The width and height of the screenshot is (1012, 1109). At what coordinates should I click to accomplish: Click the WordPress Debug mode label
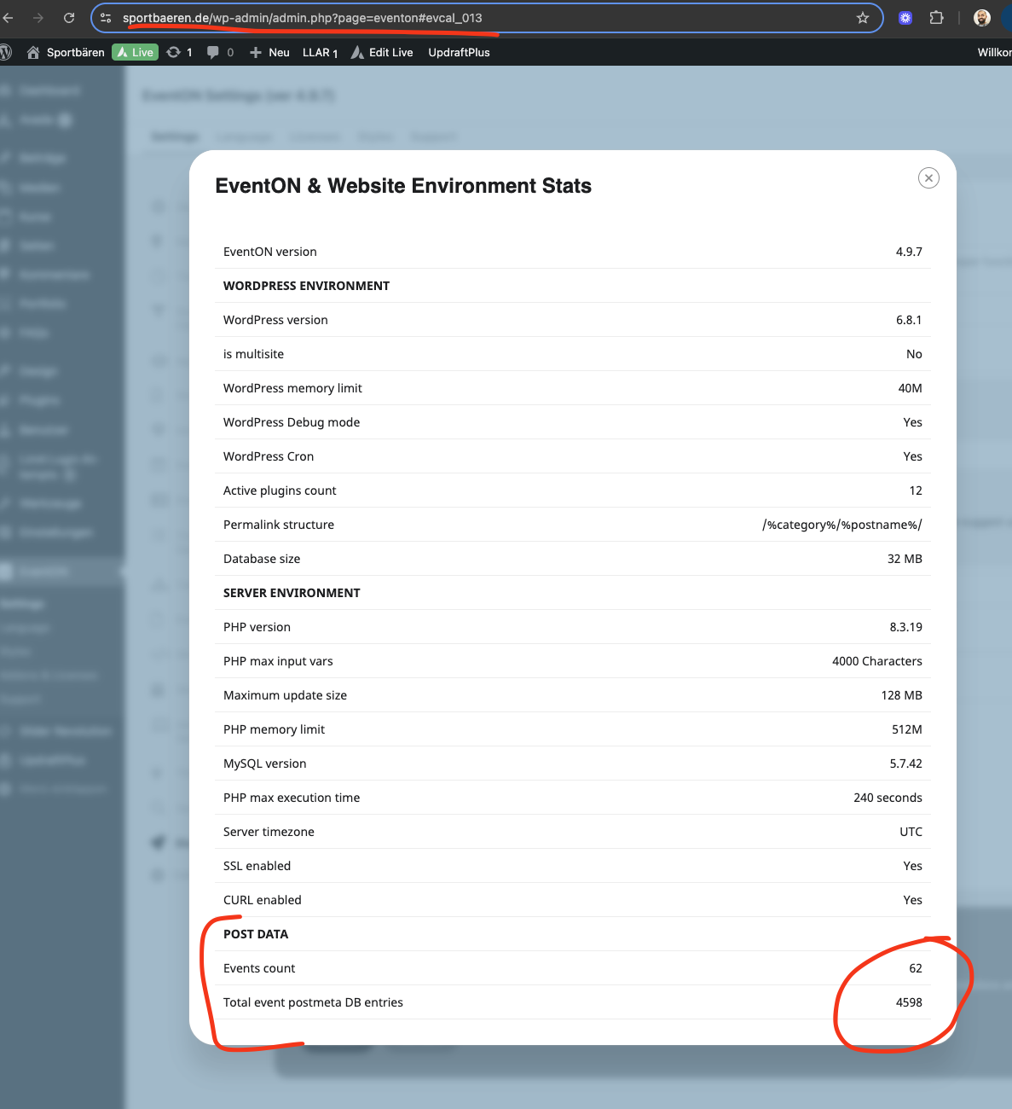(292, 422)
